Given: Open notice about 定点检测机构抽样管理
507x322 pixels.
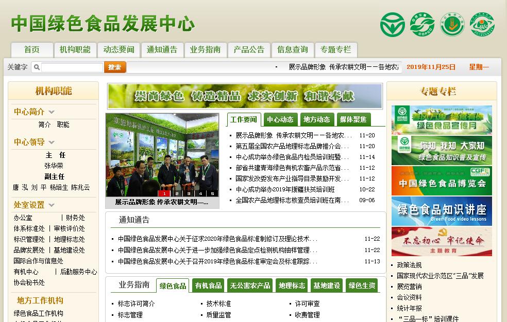Looking at the screenshot, I should tap(217, 250).
